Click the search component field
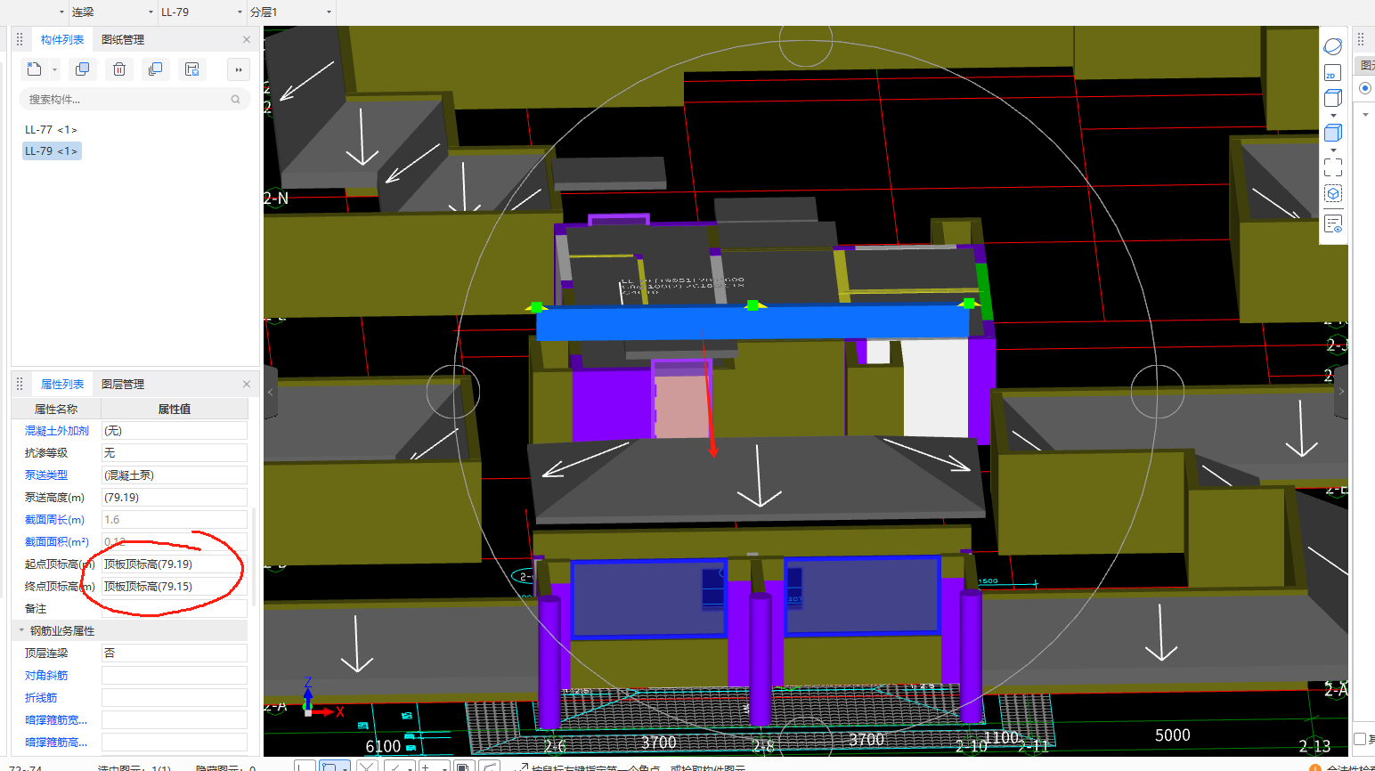The height and width of the screenshot is (771, 1375). (134, 100)
